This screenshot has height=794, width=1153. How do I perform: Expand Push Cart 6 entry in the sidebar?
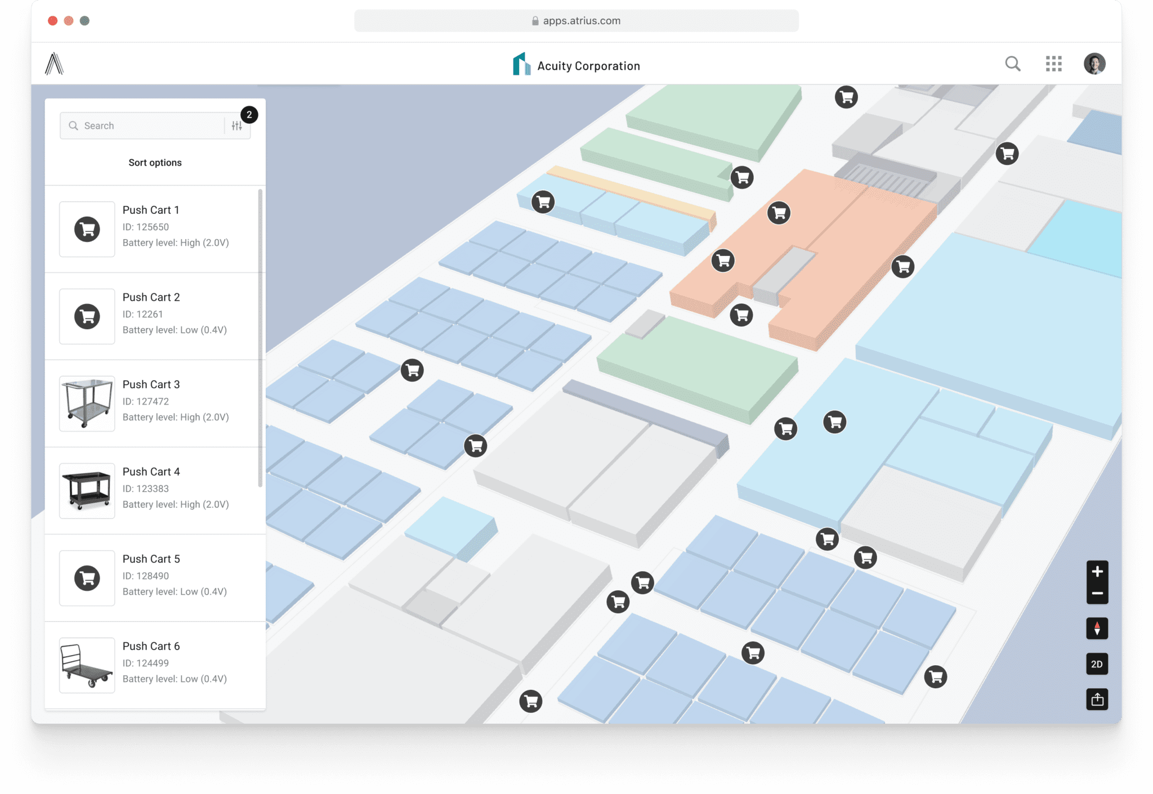coord(155,662)
